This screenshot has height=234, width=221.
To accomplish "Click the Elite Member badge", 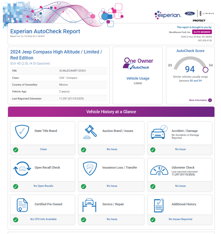I will pyautogui.click(x=202, y=32).
